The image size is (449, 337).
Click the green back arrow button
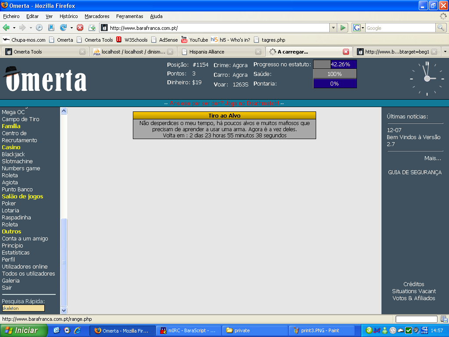pos(6,28)
